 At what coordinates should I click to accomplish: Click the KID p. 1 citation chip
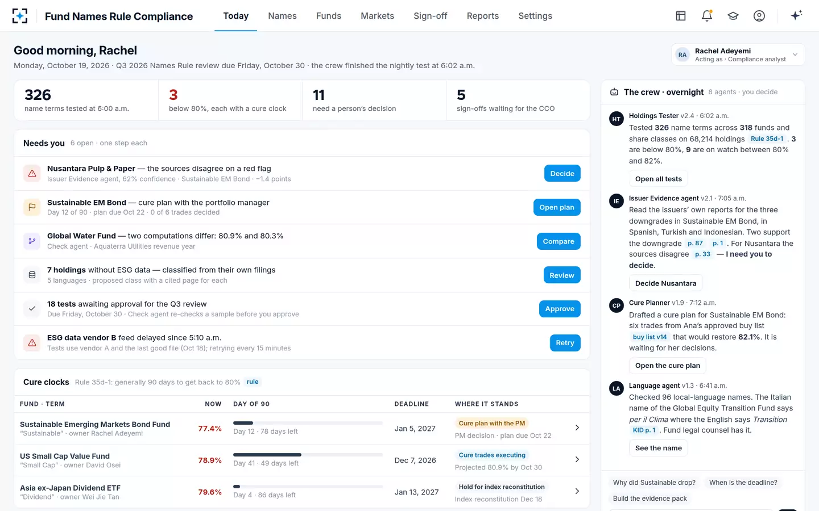(x=644, y=430)
